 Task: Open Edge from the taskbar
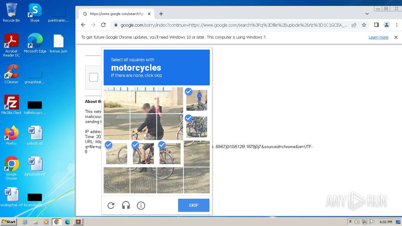click(68, 222)
